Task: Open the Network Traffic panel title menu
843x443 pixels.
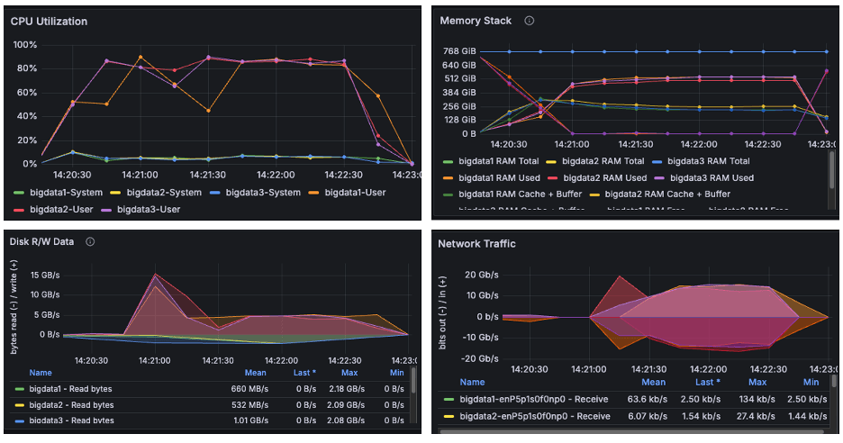Action: point(476,243)
